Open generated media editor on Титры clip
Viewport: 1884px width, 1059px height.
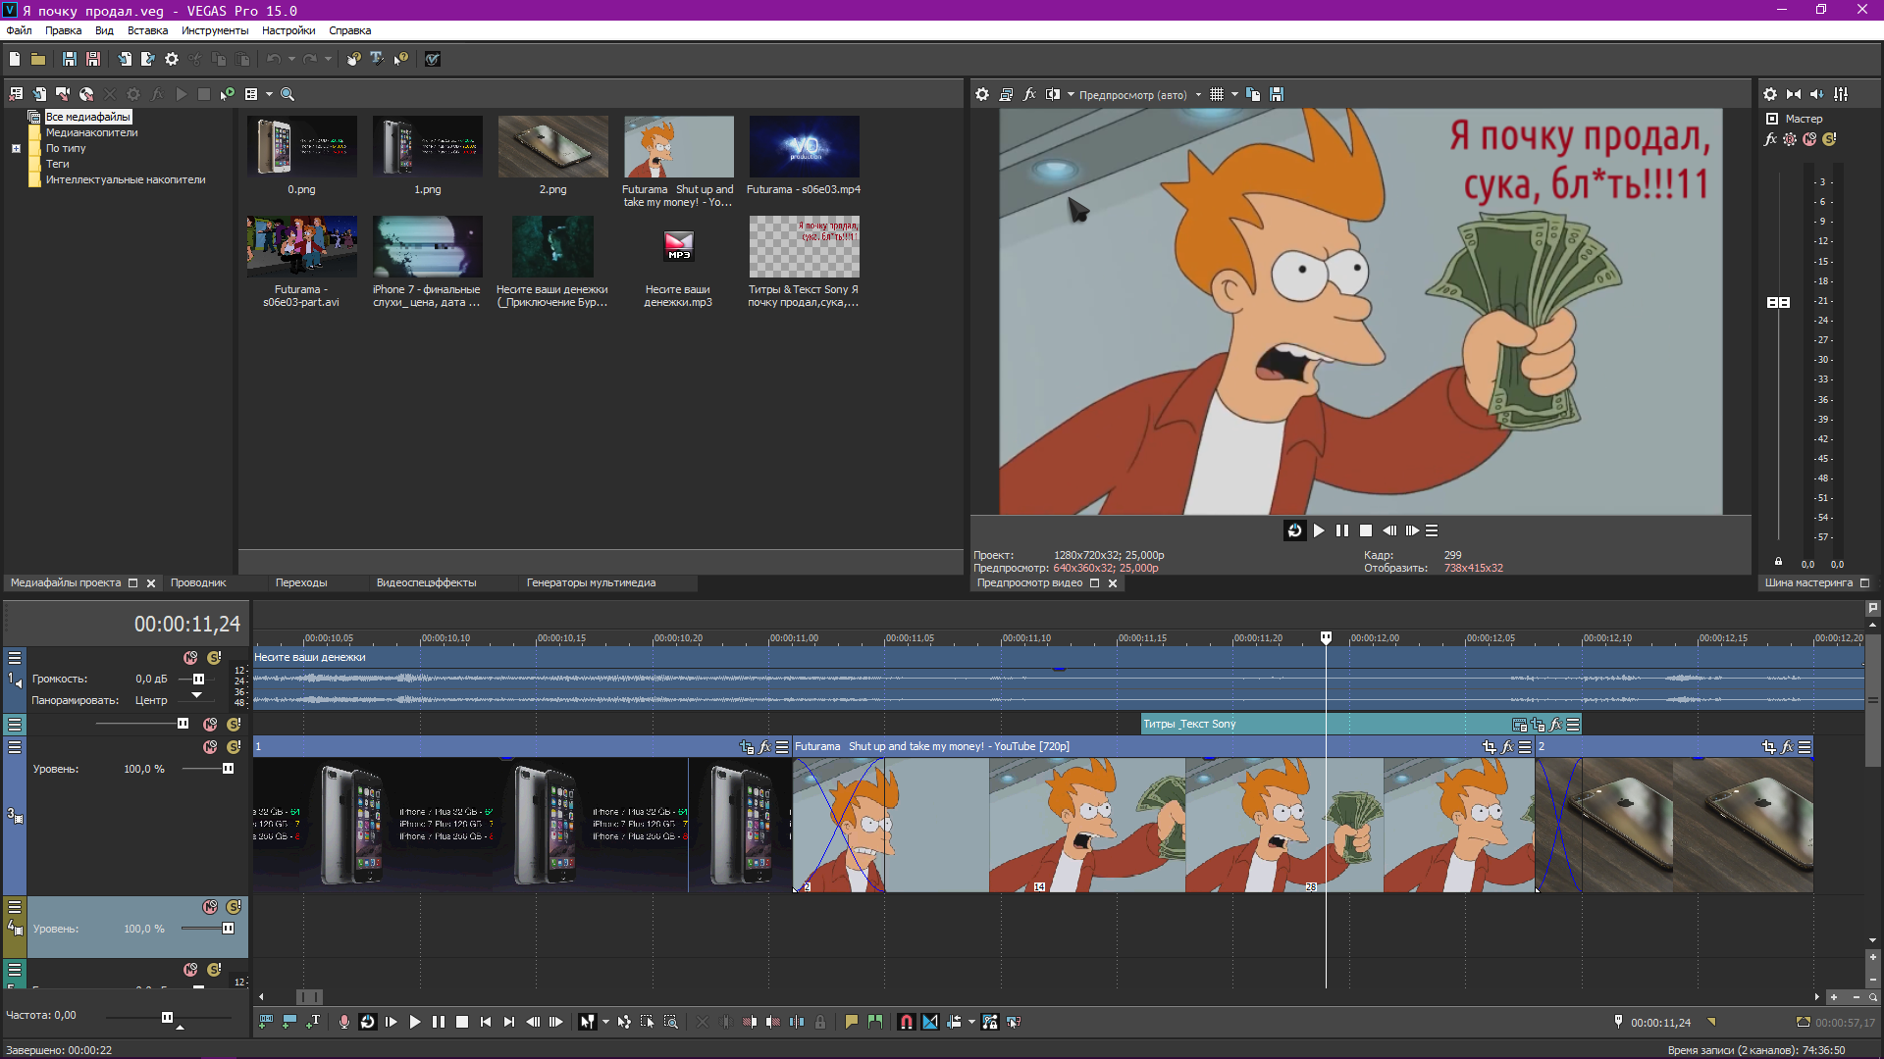coord(1519,725)
